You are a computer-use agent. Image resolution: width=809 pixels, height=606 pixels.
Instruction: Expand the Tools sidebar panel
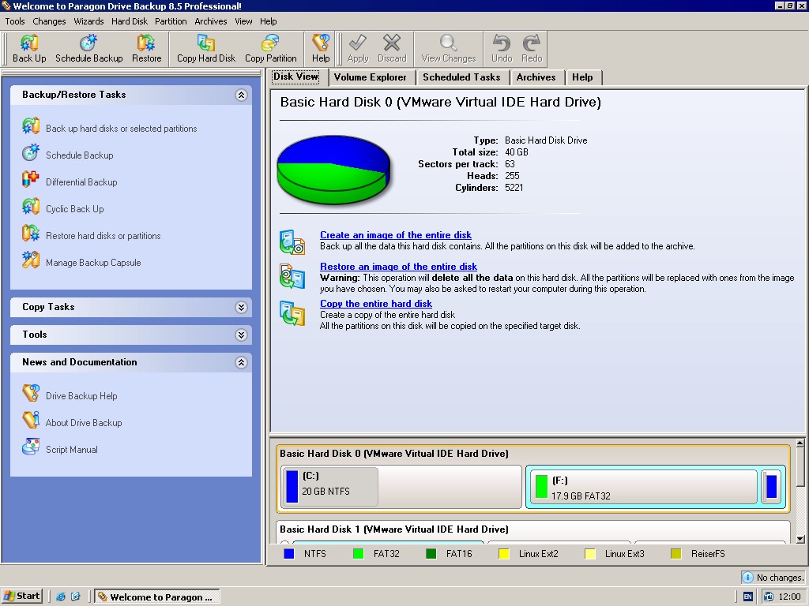point(241,335)
